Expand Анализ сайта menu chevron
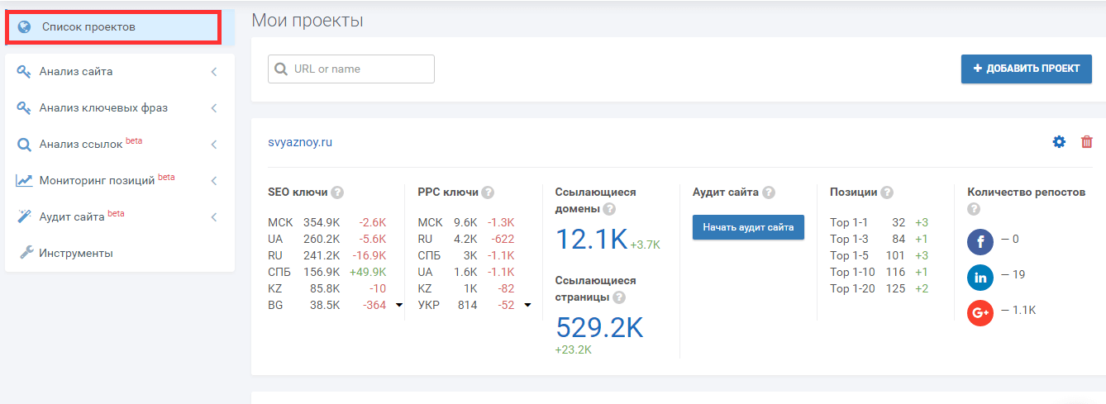 tap(214, 72)
